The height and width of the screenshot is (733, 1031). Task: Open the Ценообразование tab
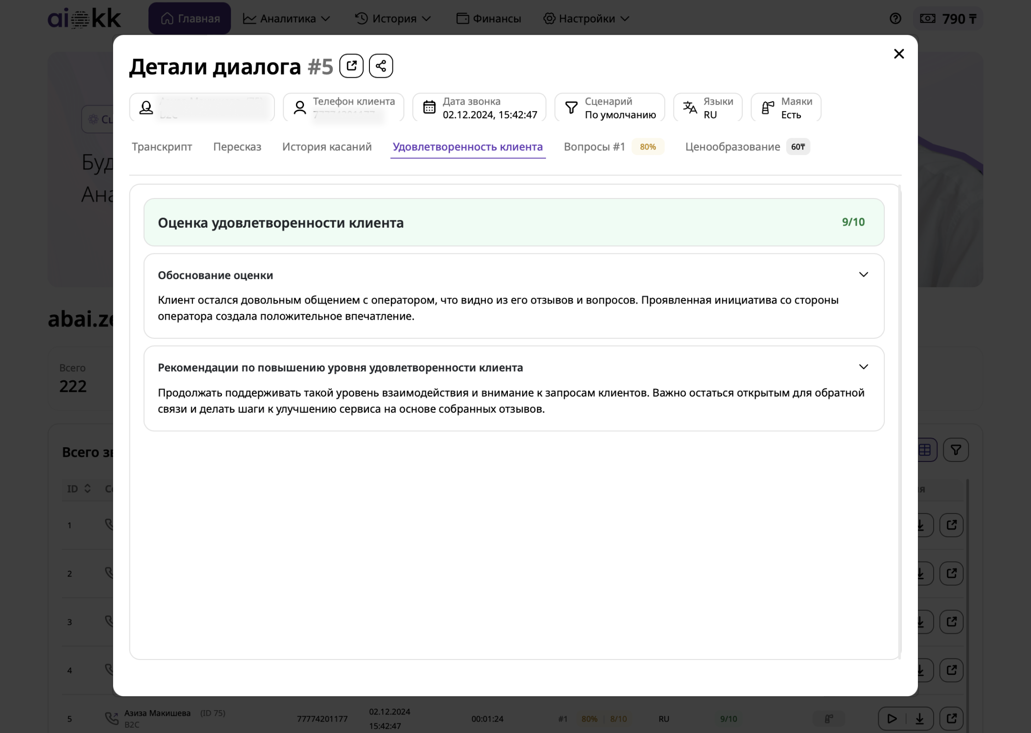tap(732, 147)
